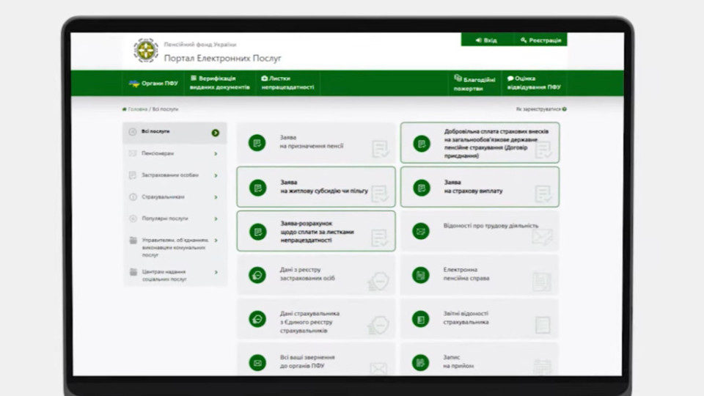
Task: Open Оцінка відвідування ПФУ menu item
Action: pos(534,83)
